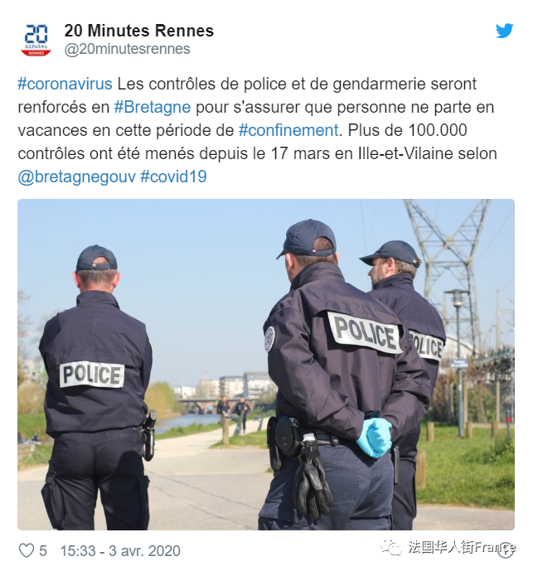The image size is (533, 571).
Task: Open the #coronavirus hashtag
Action: [65, 85]
